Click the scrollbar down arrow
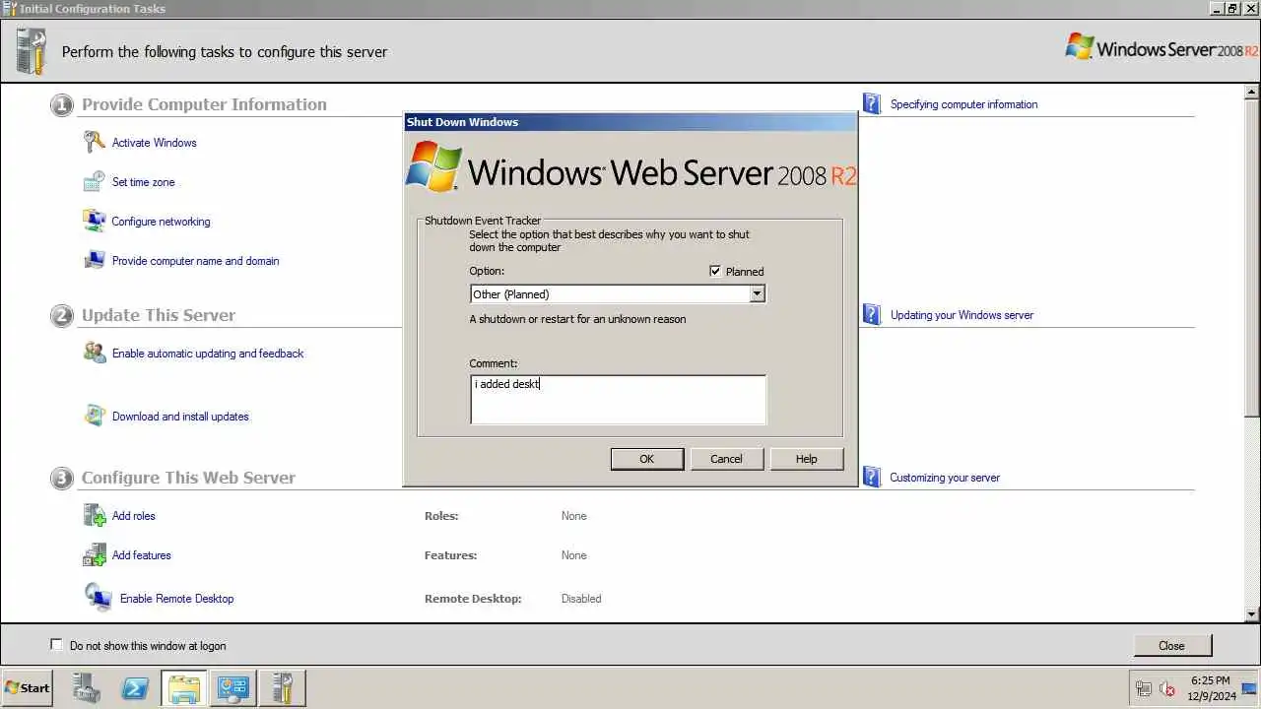Viewport: 1261px width, 709px height. click(x=1252, y=614)
